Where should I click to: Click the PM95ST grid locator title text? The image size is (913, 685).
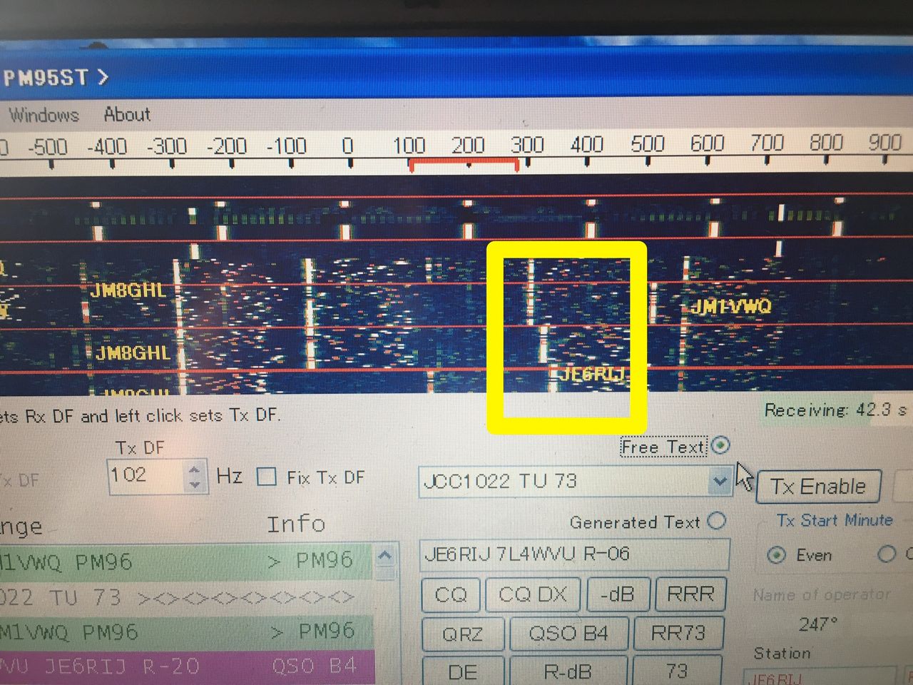[x=46, y=77]
